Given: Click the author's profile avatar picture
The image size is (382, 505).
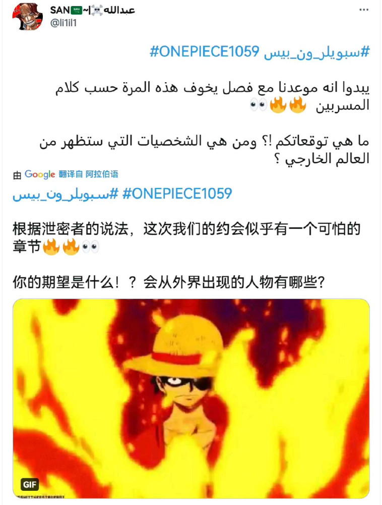Looking at the screenshot, I should pos(27,17).
